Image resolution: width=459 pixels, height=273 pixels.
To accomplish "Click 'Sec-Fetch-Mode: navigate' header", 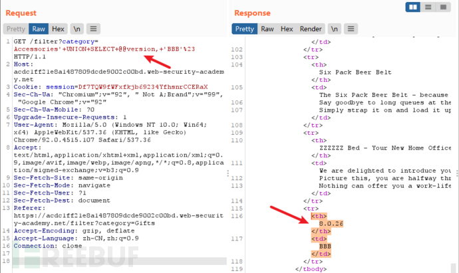I will 62,185.
